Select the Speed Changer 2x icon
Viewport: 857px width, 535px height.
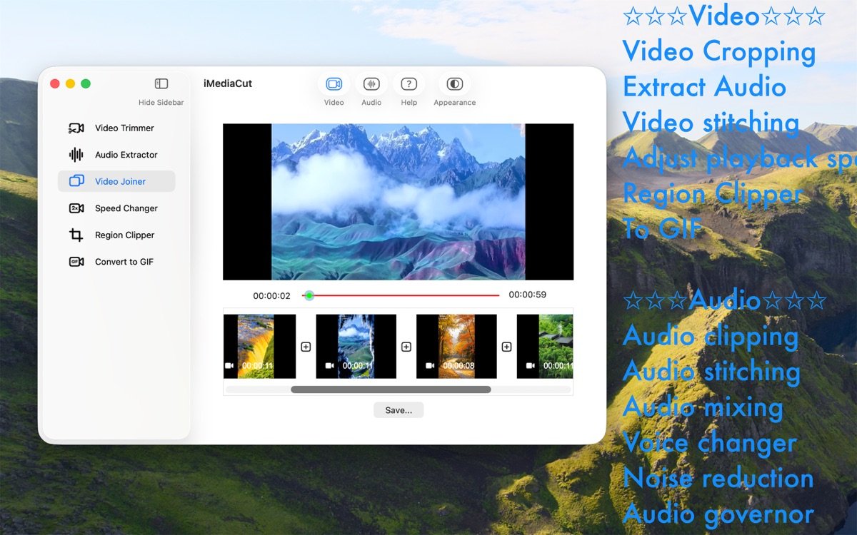click(76, 208)
